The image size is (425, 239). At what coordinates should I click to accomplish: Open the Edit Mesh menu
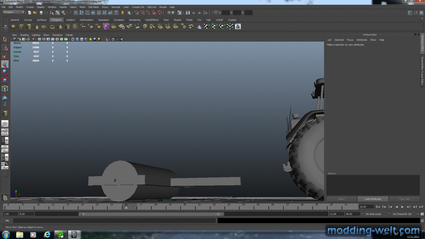pos(93,7)
